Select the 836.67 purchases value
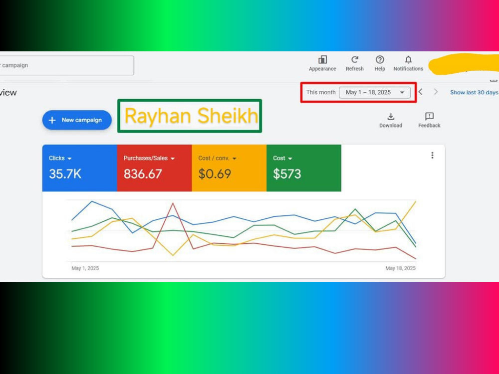This screenshot has width=499, height=374. point(143,174)
